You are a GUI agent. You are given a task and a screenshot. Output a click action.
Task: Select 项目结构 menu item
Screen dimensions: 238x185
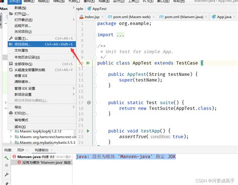42,44
